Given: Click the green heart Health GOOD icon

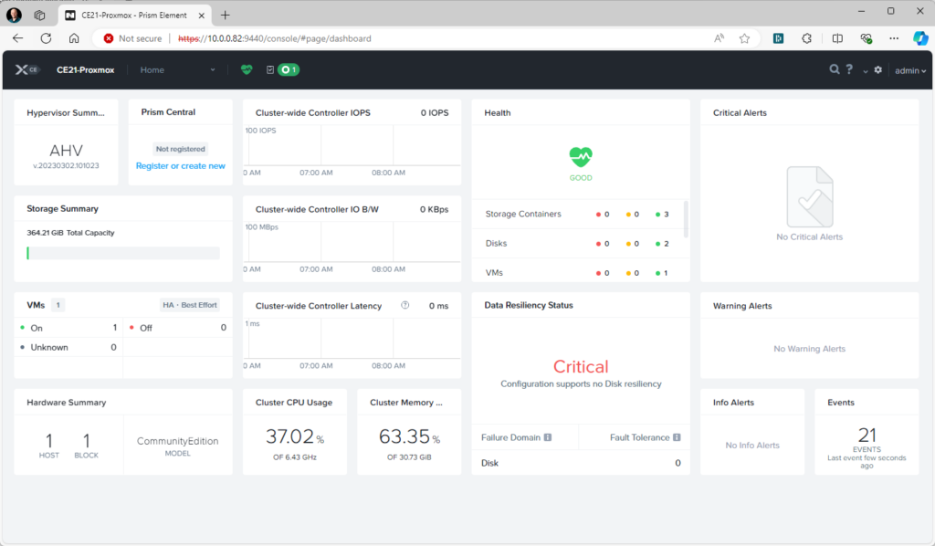Looking at the screenshot, I should pyautogui.click(x=581, y=157).
